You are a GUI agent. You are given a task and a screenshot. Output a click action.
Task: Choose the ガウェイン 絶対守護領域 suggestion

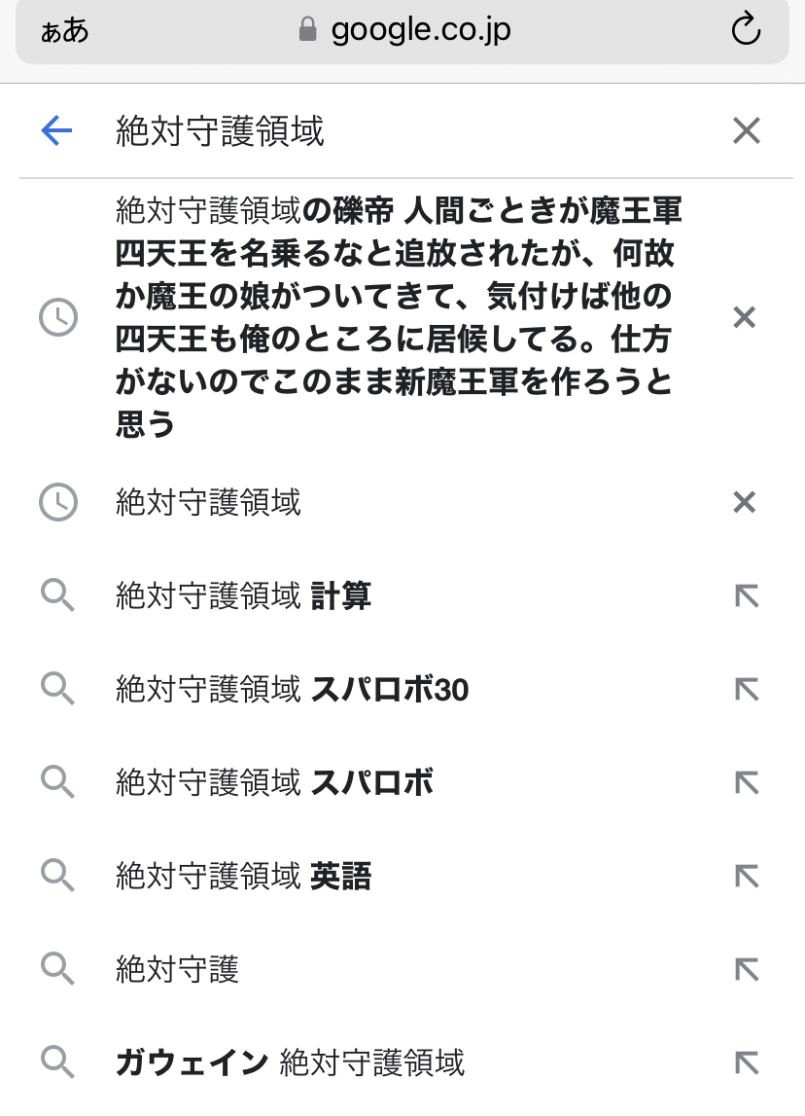coord(290,1062)
